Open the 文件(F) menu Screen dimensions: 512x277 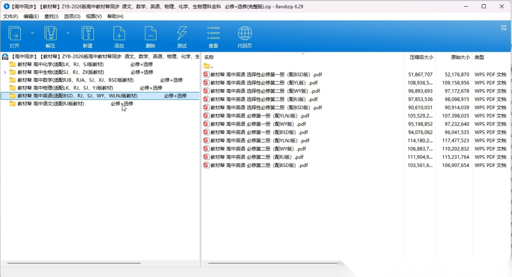tap(10, 16)
